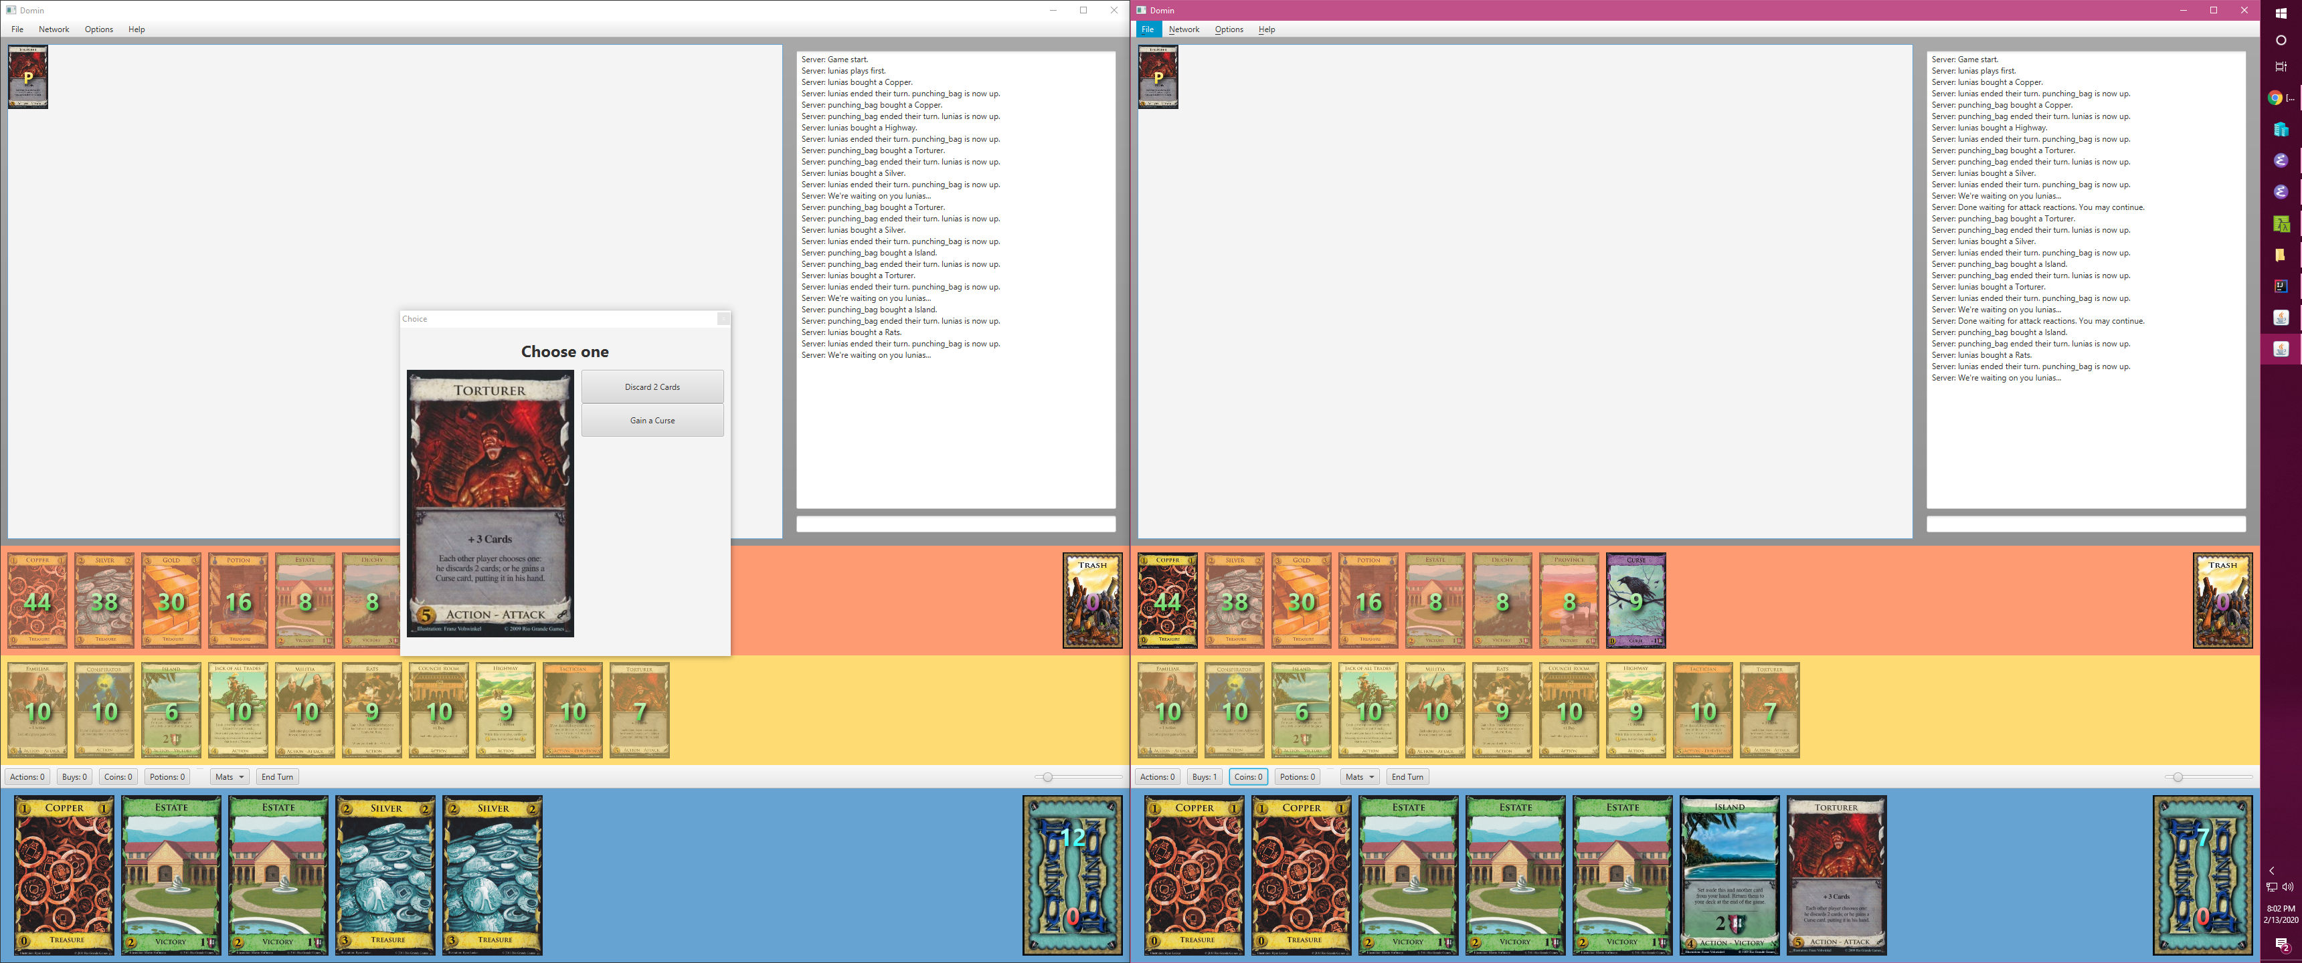2302x963 pixels.
Task: Open Windows Start menu
Action: point(2281,13)
